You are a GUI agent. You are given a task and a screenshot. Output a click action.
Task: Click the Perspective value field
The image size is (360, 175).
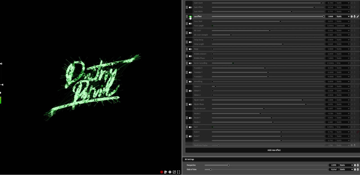[333, 165]
